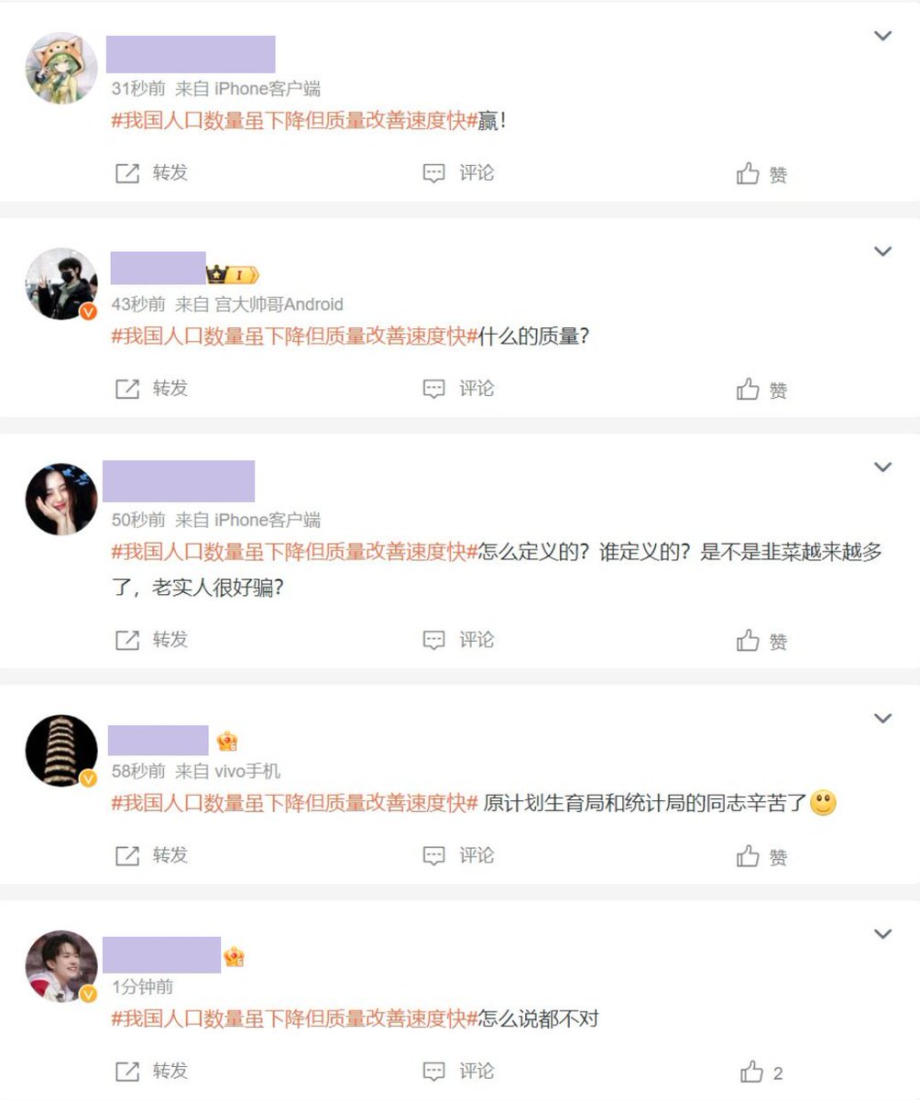Expand options chevron on the 赢! post
The height and width of the screenshot is (1100, 920).
(x=882, y=36)
